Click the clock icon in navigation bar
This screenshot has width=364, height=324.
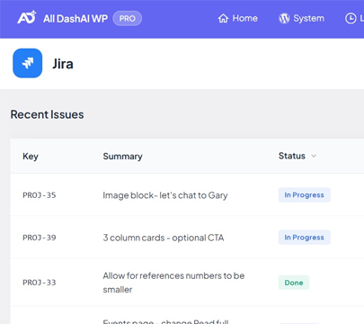351,19
